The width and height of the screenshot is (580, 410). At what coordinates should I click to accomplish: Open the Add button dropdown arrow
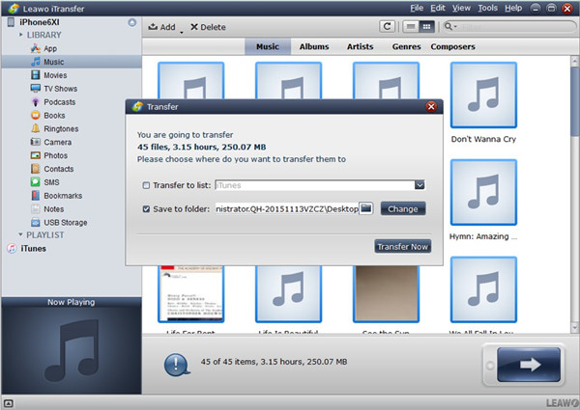pyautogui.click(x=181, y=29)
